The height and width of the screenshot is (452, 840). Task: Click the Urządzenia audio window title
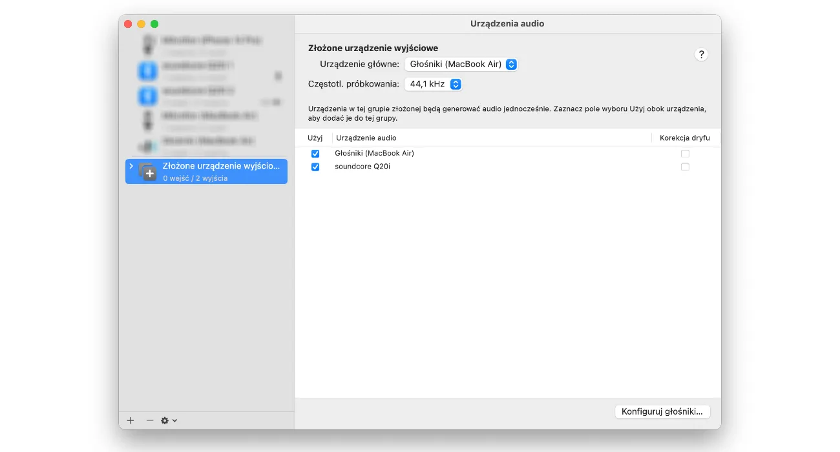click(507, 24)
